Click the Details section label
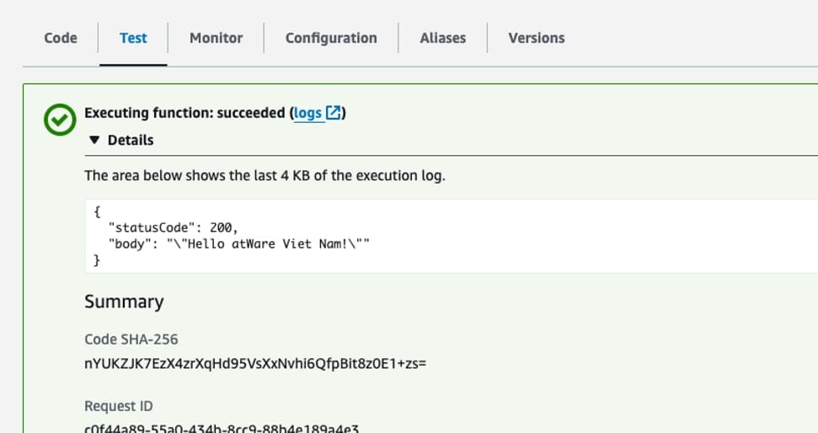Viewport: 818px width, 433px height. point(131,140)
